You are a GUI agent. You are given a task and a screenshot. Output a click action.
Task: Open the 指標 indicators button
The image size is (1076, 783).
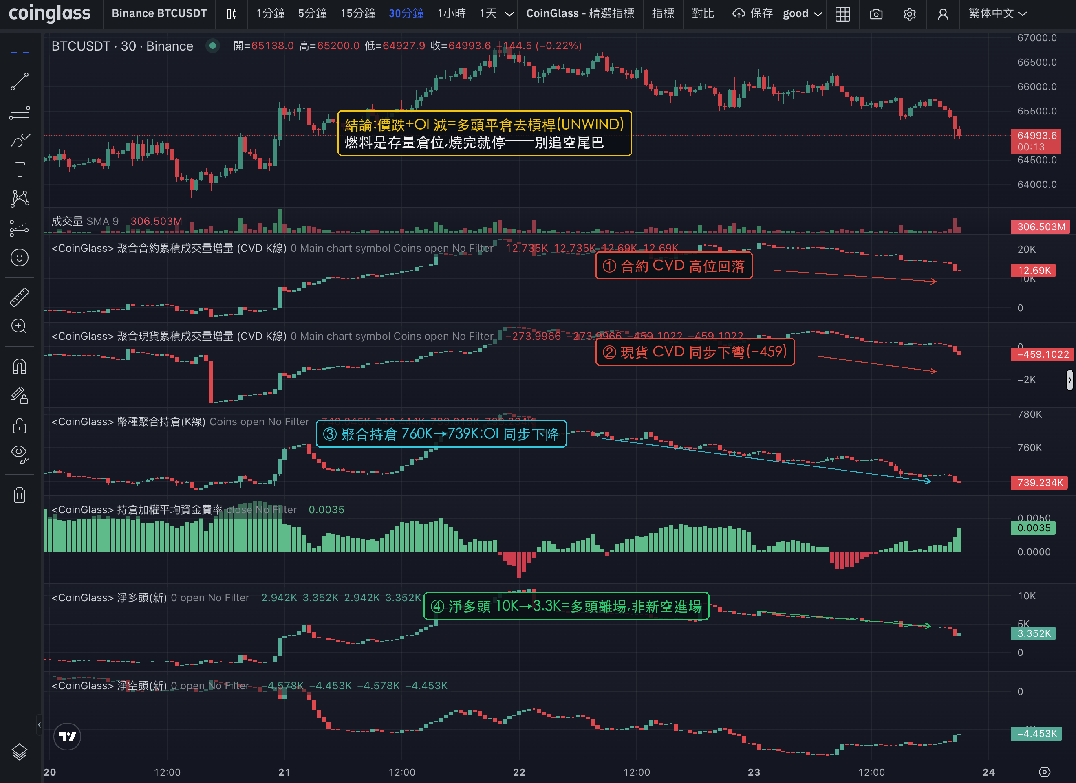(x=663, y=13)
